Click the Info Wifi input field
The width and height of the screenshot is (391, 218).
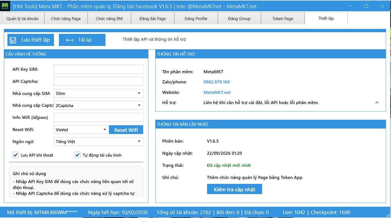pos(99,117)
